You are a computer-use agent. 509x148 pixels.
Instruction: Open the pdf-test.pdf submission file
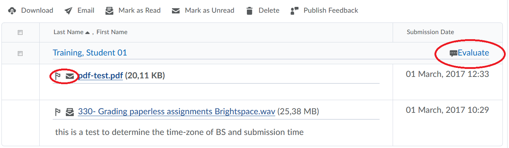(100, 76)
